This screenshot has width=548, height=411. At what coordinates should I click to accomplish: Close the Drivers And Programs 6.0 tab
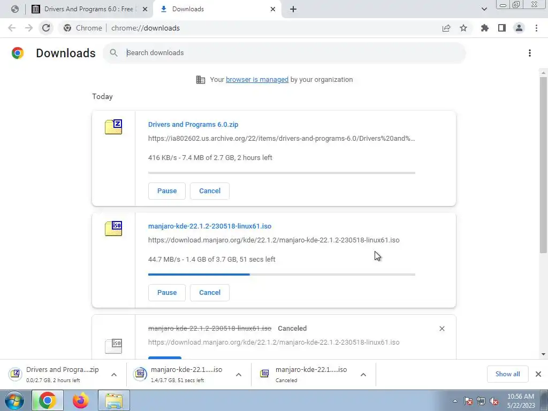pyautogui.click(x=144, y=9)
